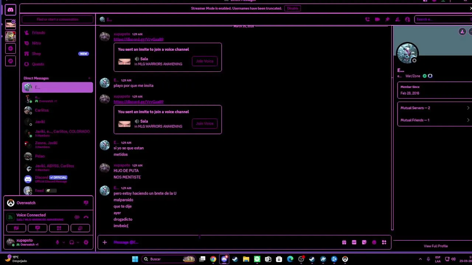Disable Streamer Mode
The height and width of the screenshot is (265, 472).
[x=292, y=8]
